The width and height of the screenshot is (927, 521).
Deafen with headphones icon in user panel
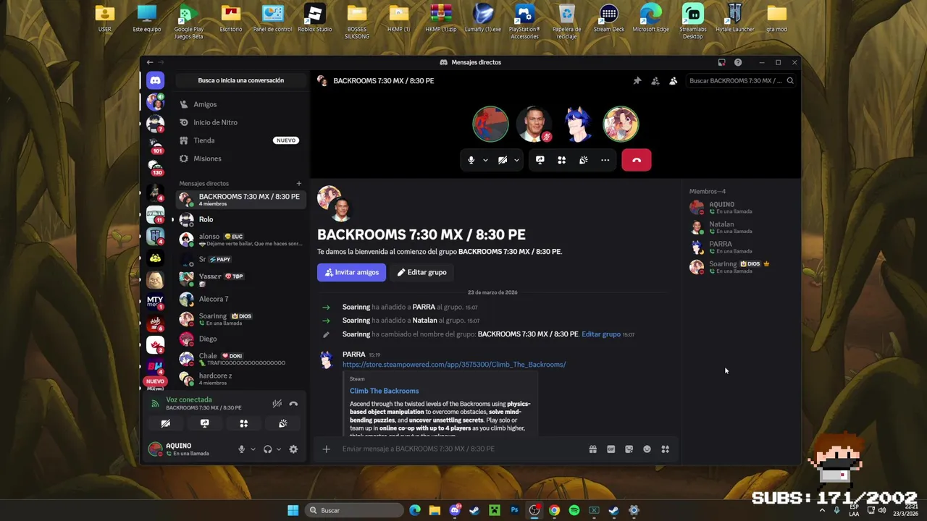(x=267, y=449)
